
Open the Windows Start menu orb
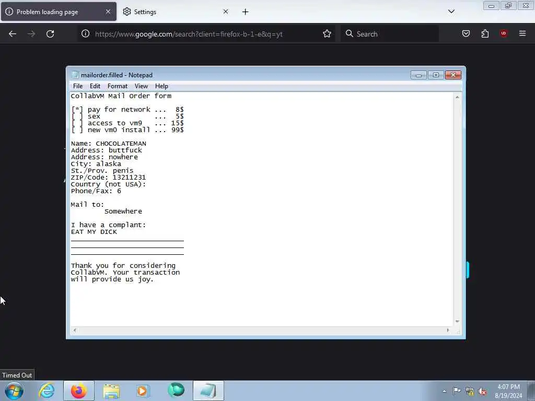(14, 391)
